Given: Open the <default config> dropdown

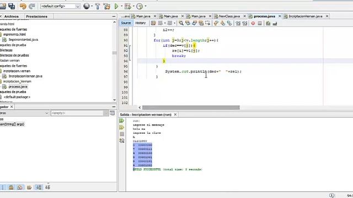Looking at the screenshot, I should 60,6.
